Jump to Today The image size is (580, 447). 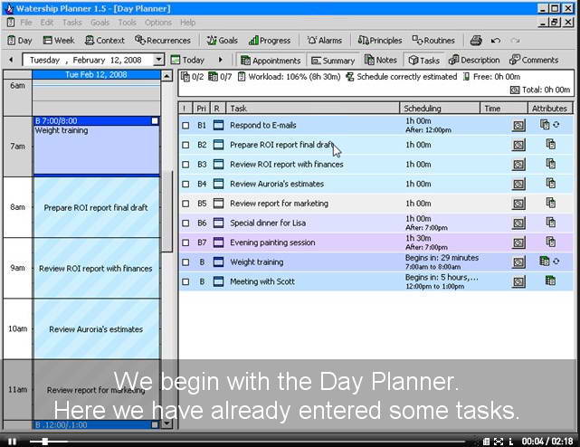[187, 60]
